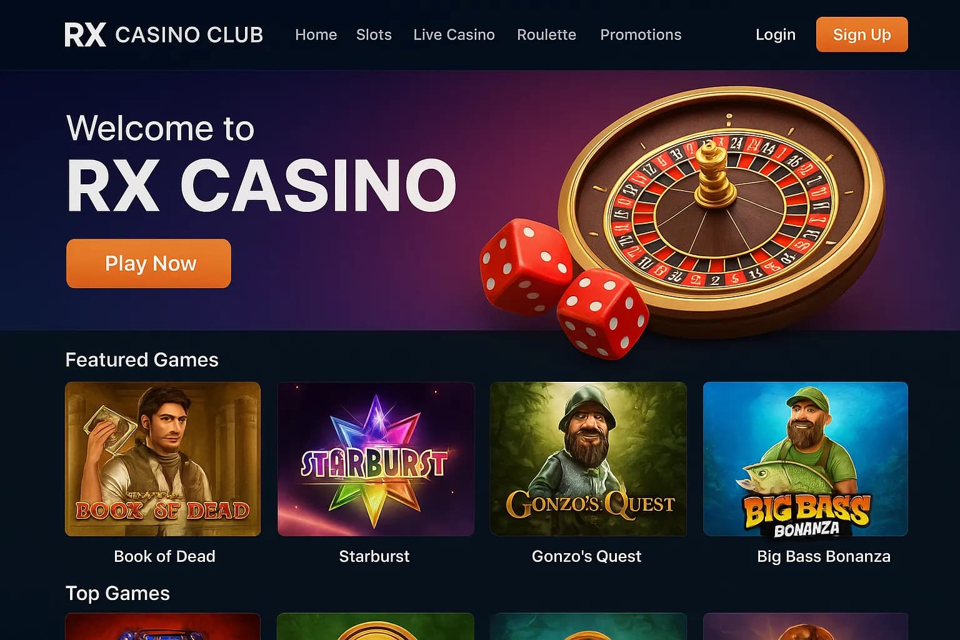Open the first Top Games thumbnail
Screen dimensions: 960x640
pos(162,626)
